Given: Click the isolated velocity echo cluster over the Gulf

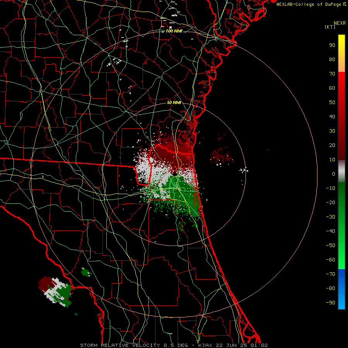Looking at the screenshot, I should coord(55,292).
